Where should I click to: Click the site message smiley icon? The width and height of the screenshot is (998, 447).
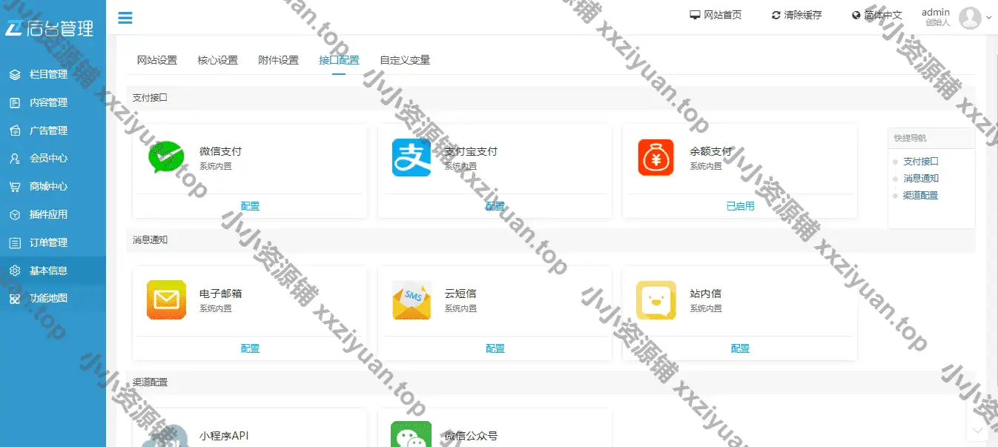tap(655, 300)
